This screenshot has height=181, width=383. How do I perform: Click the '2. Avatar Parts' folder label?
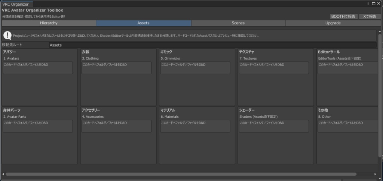click(15, 117)
